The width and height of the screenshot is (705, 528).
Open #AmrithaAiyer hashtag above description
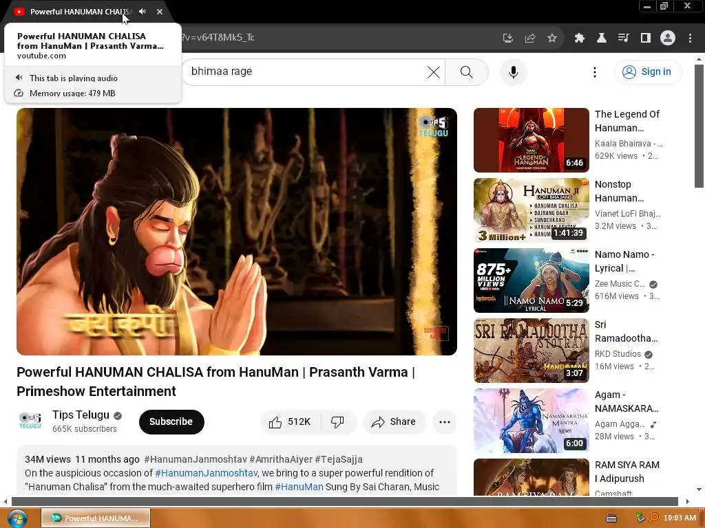[281, 459]
